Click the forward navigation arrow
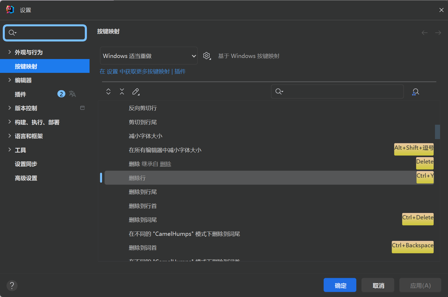Viewport: 448px width, 297px height. tap(438, 33)
